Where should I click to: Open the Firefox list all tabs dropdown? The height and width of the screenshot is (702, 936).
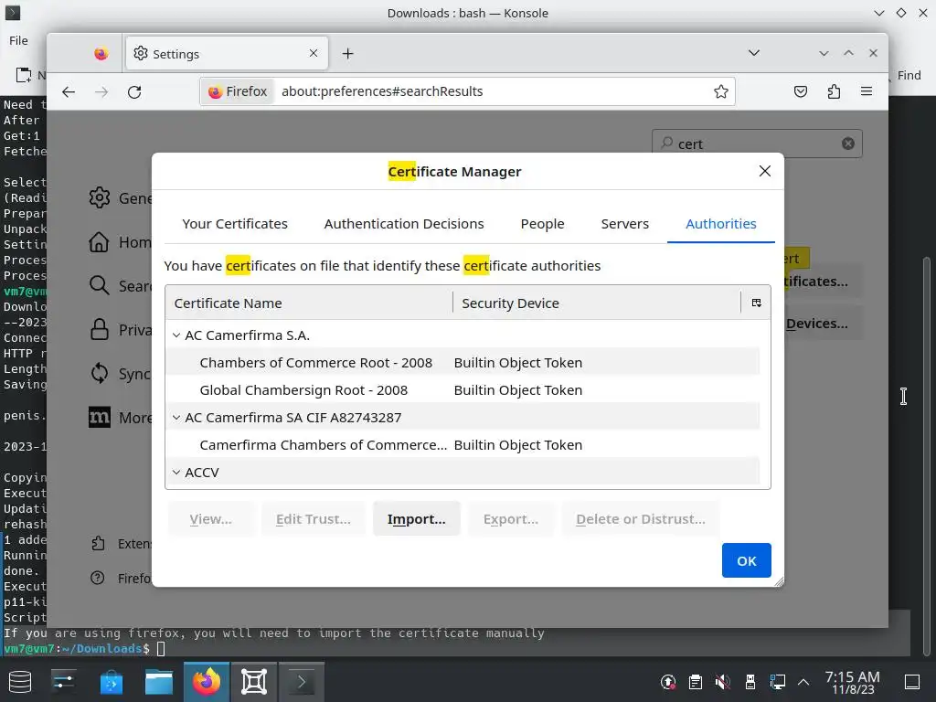[754, 53]
